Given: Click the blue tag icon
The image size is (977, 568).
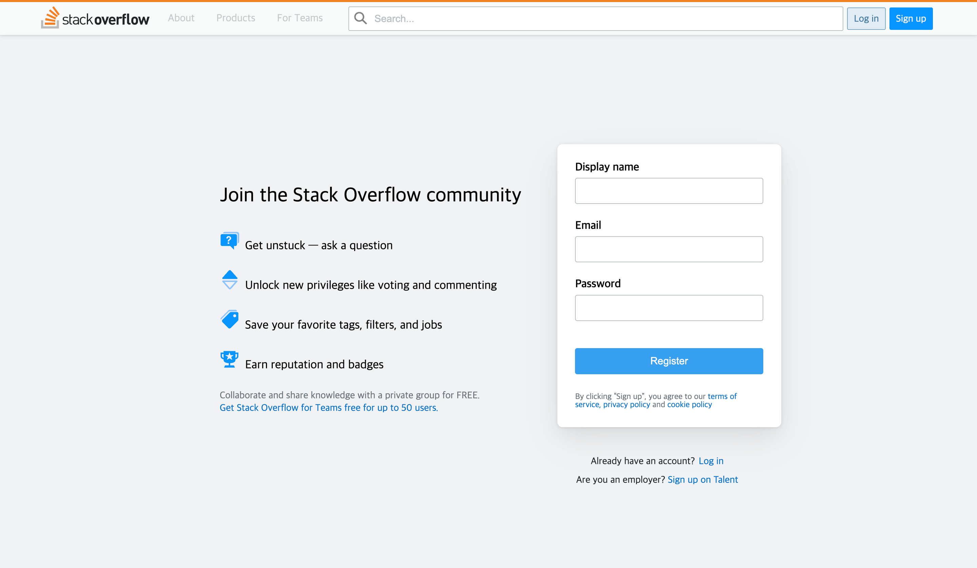Looking at the screenshot, I should [x=230, y=320].
